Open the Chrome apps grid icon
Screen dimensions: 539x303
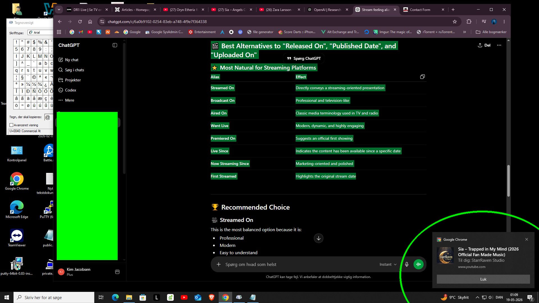[x=59, y=32]
